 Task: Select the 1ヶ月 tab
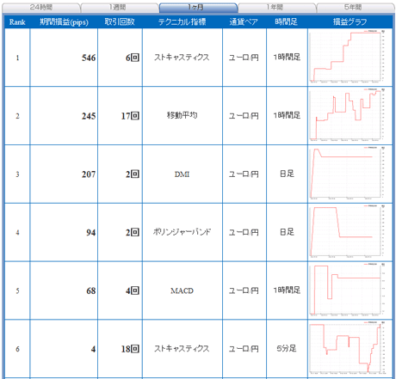(x=198, y=8)
